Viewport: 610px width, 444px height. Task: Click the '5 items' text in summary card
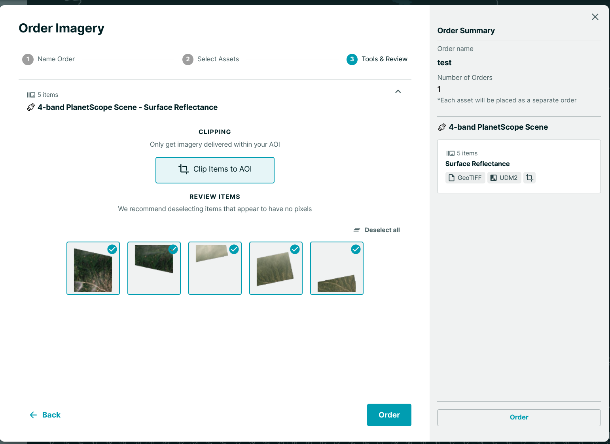pos(467,153)
